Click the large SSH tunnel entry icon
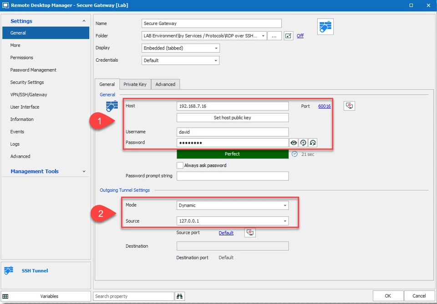437x304 pixels. (325, 27)
